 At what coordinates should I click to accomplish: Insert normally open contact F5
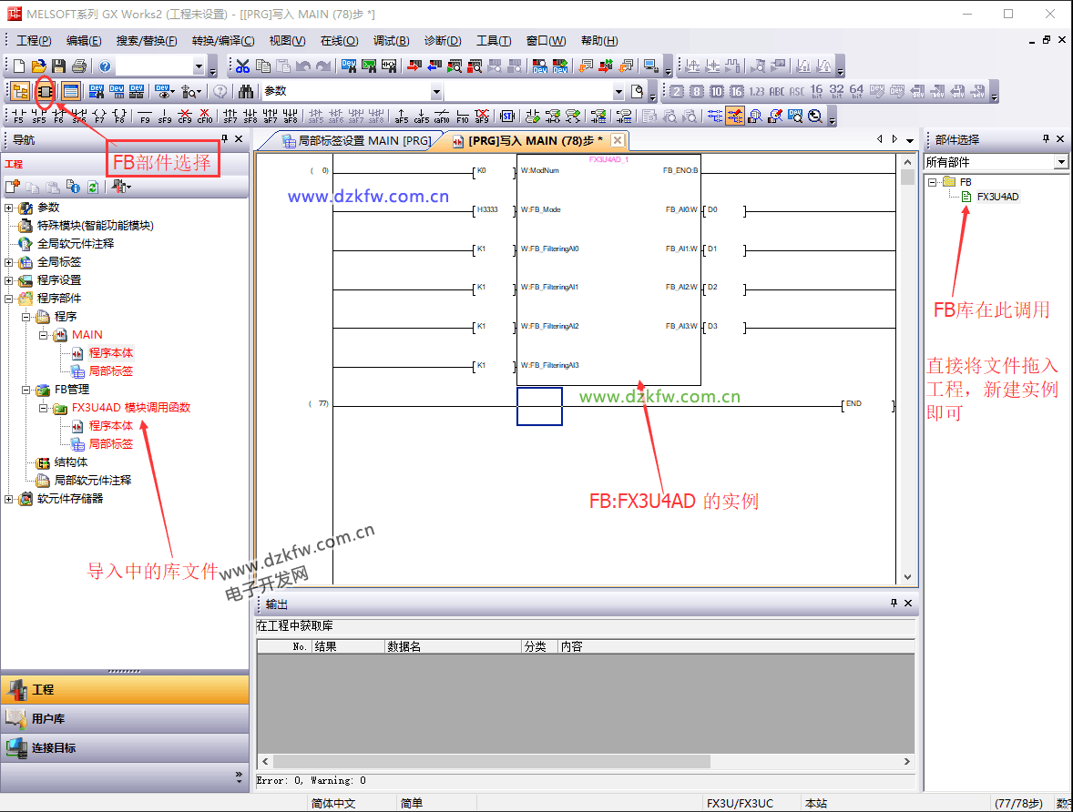point(18,116)
